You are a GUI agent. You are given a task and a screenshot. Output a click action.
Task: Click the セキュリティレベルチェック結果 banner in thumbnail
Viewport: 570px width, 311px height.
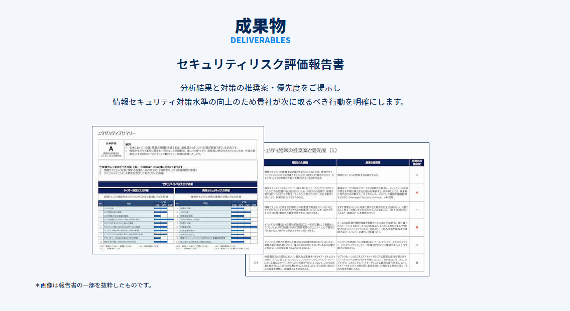click(x=178, y=184)
